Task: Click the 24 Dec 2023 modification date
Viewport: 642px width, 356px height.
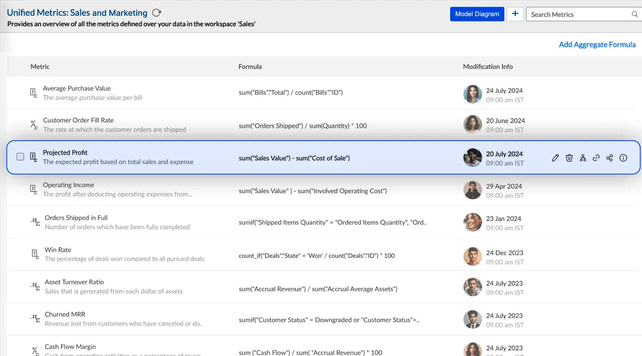Action: [505, 253]
